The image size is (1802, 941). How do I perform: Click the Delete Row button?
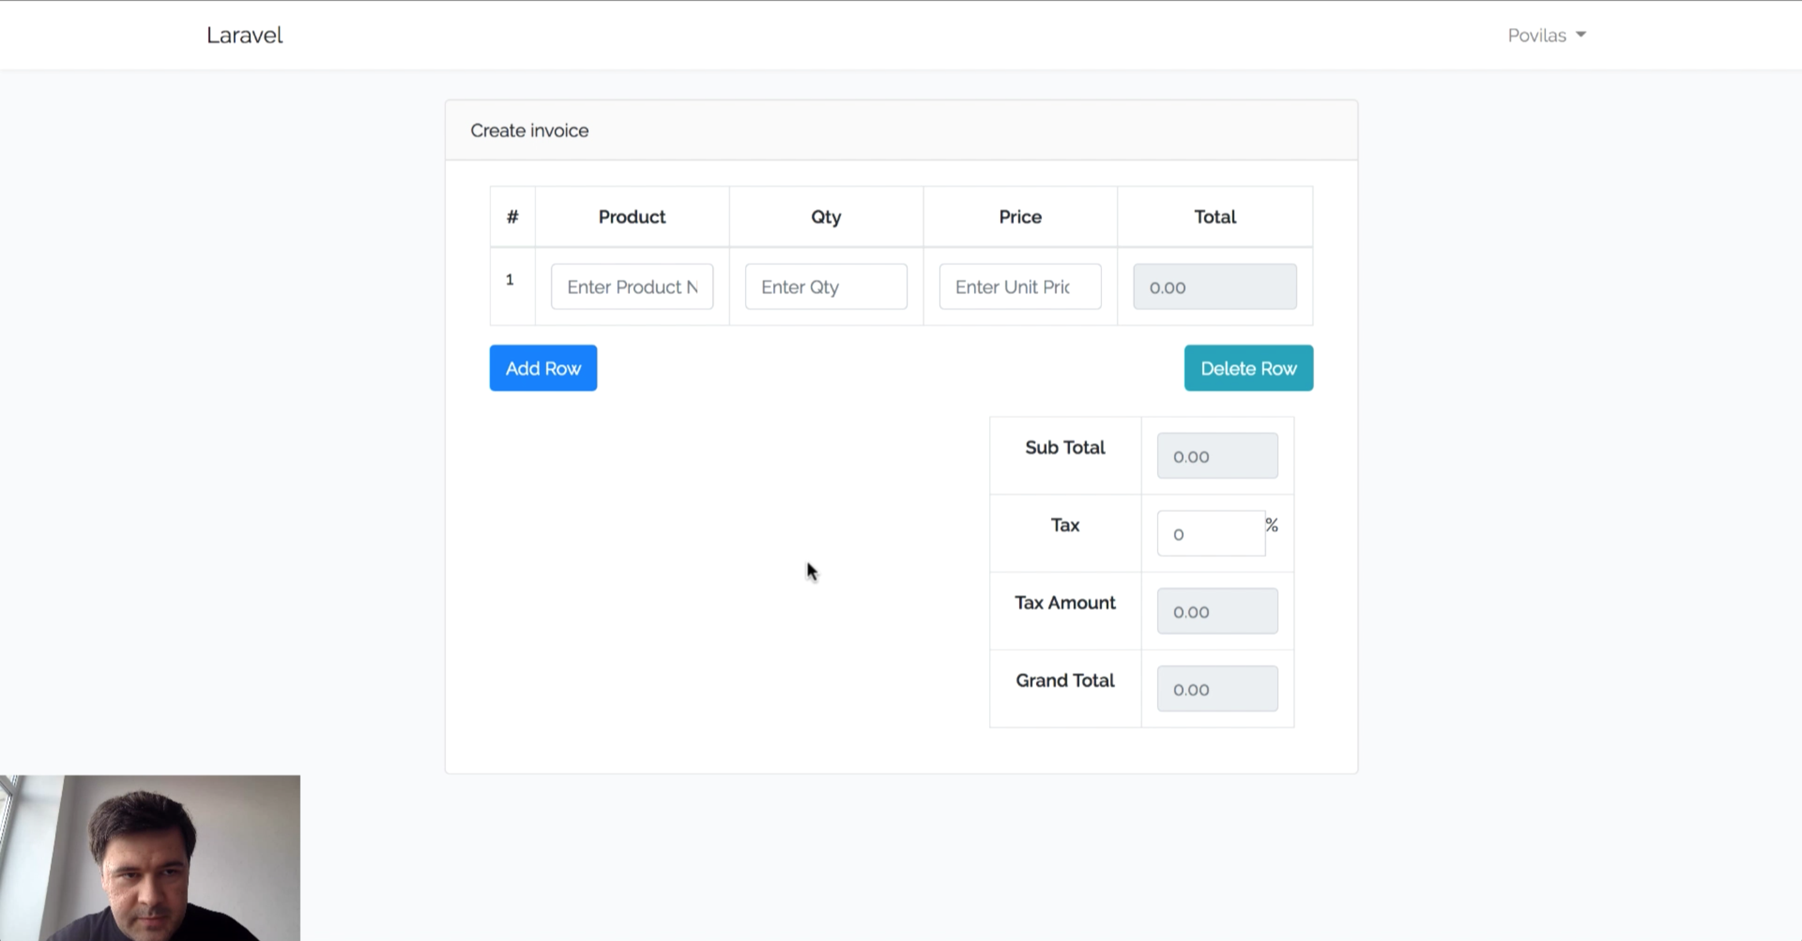[1248, 368]
